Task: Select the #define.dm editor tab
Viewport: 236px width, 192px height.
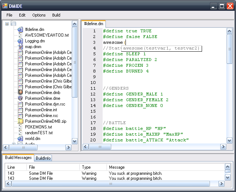Action: tap(94, 24)
